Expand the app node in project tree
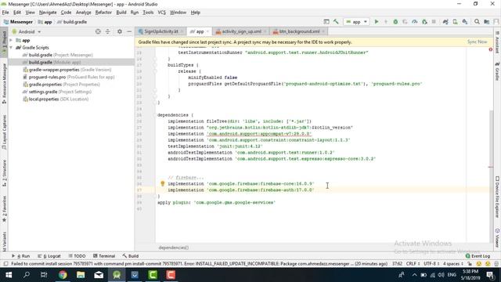This screenshot has height=282, width=501. (11, 40)
